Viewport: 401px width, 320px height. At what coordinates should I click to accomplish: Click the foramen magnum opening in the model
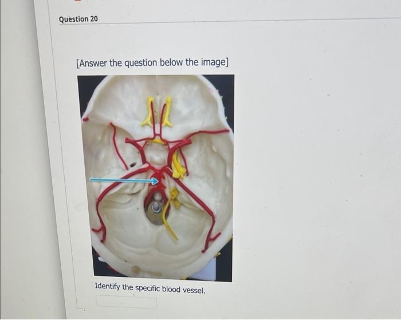[x=156, y=208]
